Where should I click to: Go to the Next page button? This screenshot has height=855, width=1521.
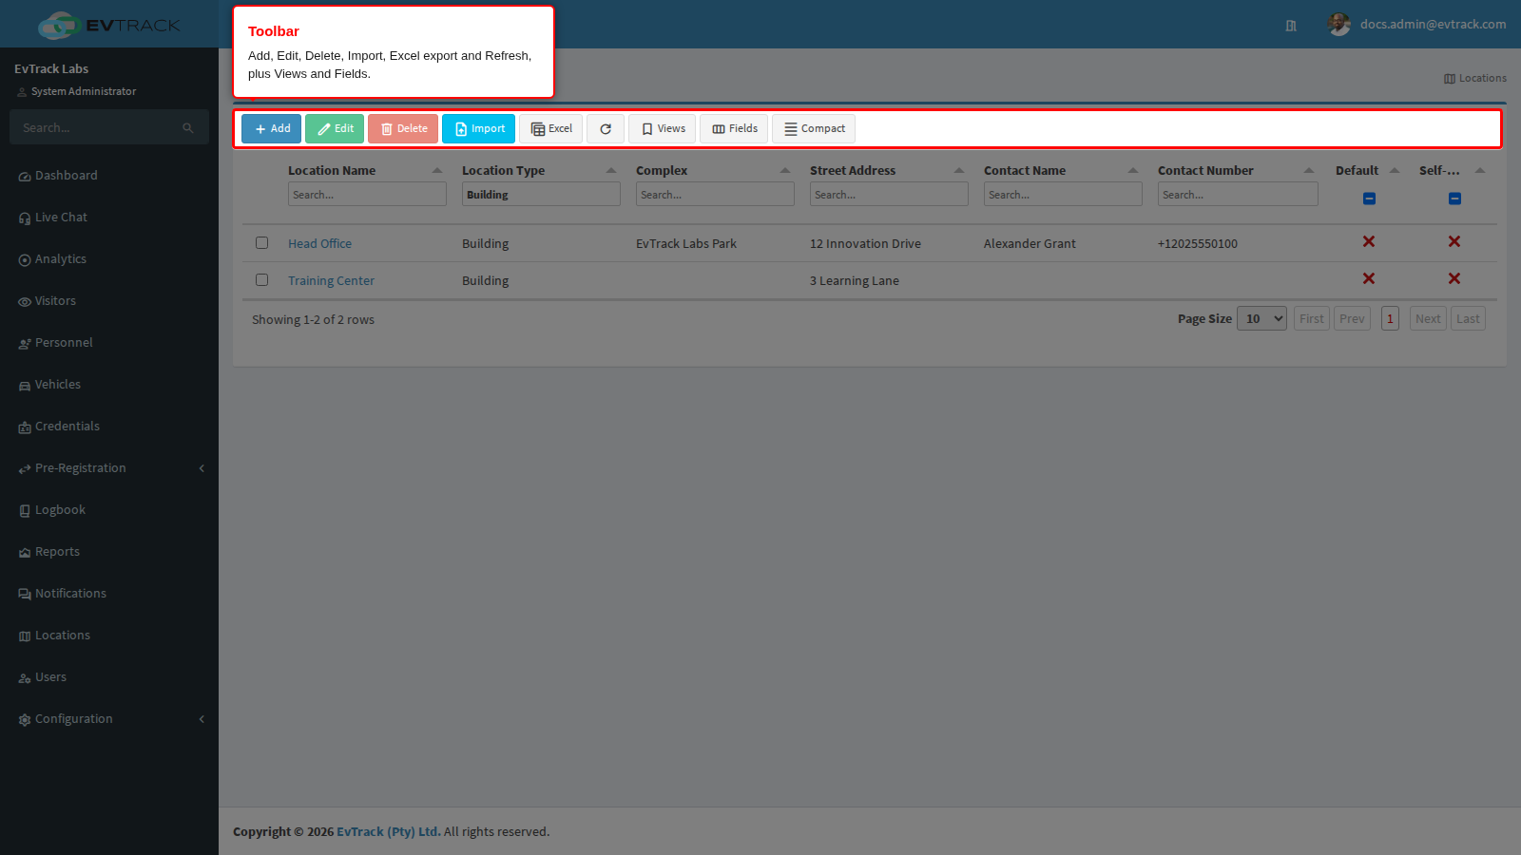[x=1428, y=319]
